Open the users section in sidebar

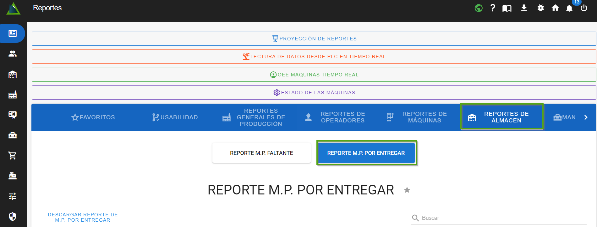(x=13, y=54)
